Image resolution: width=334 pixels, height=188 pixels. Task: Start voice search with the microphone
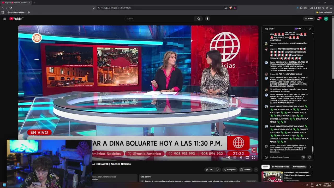tap(207, 19)
